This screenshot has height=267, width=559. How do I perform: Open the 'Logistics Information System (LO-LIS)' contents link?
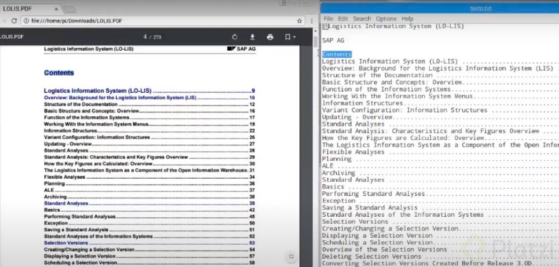coord(150,91)
